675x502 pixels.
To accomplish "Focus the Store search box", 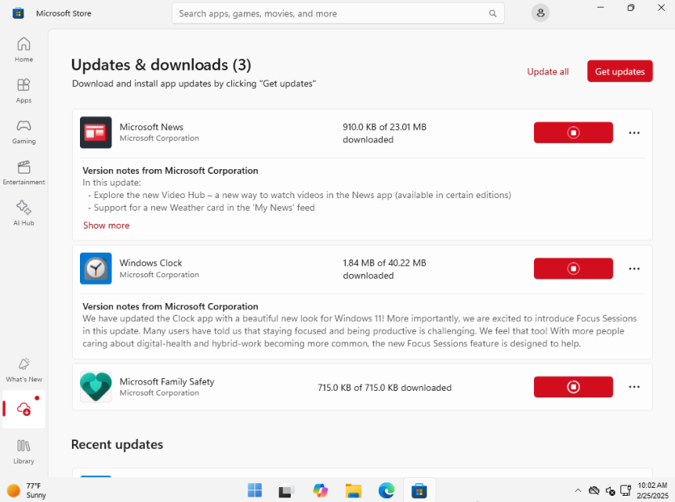I will [x=338, y=13].
